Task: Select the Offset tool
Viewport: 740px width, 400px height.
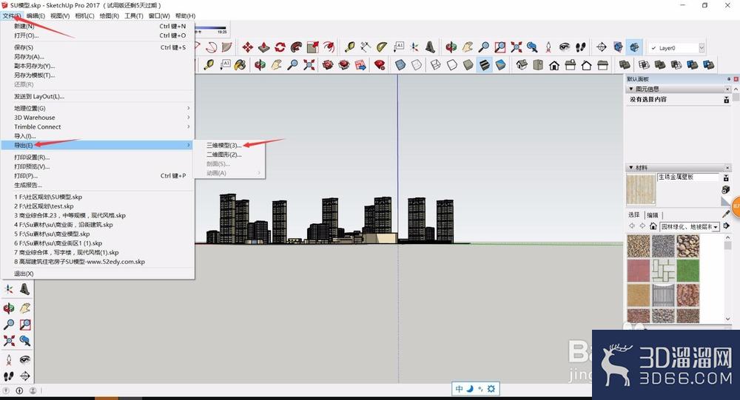Action: pyautogui.click(x=329, y=47)
